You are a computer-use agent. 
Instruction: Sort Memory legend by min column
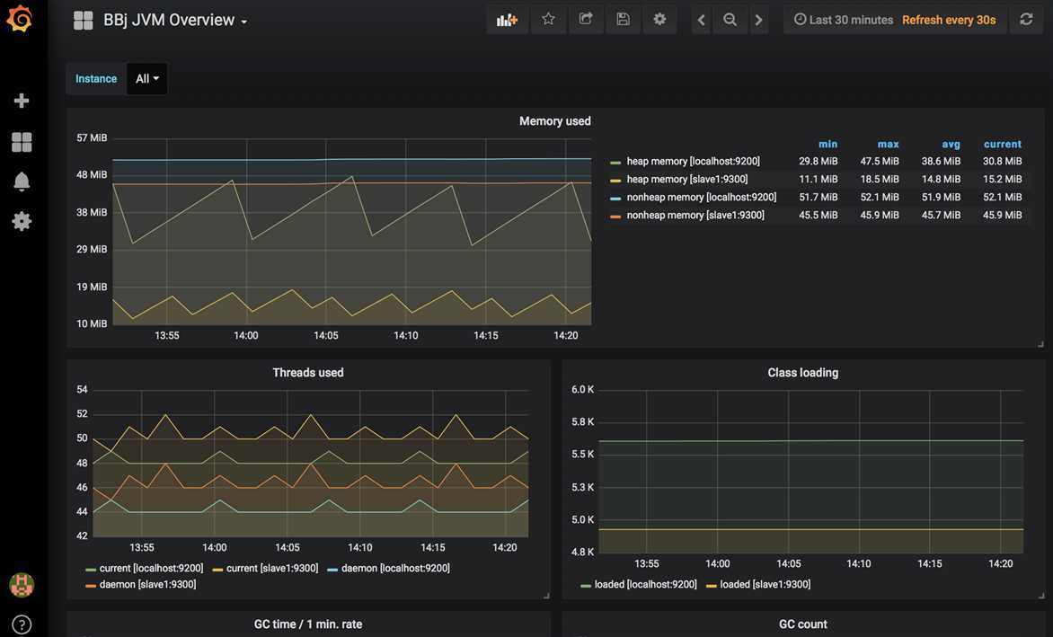pyautogui.click(x=827, y=144)
